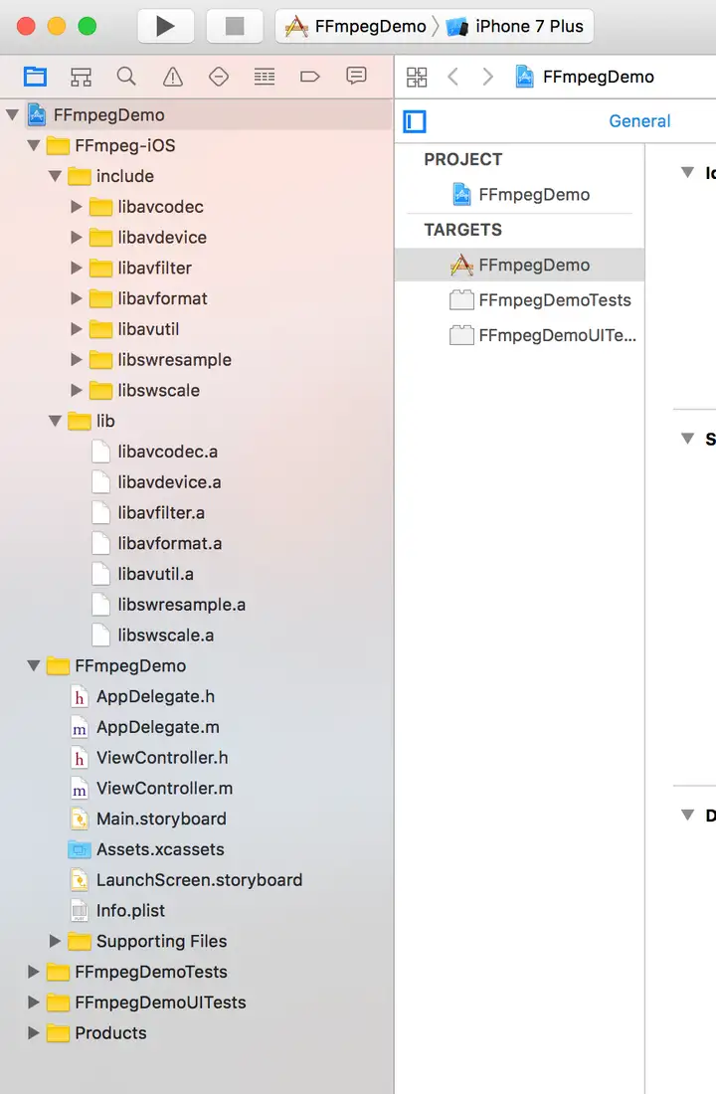Screen dimensions: 716x1094
Task: Select the libavformat folder row
Action: click(197, 298)
